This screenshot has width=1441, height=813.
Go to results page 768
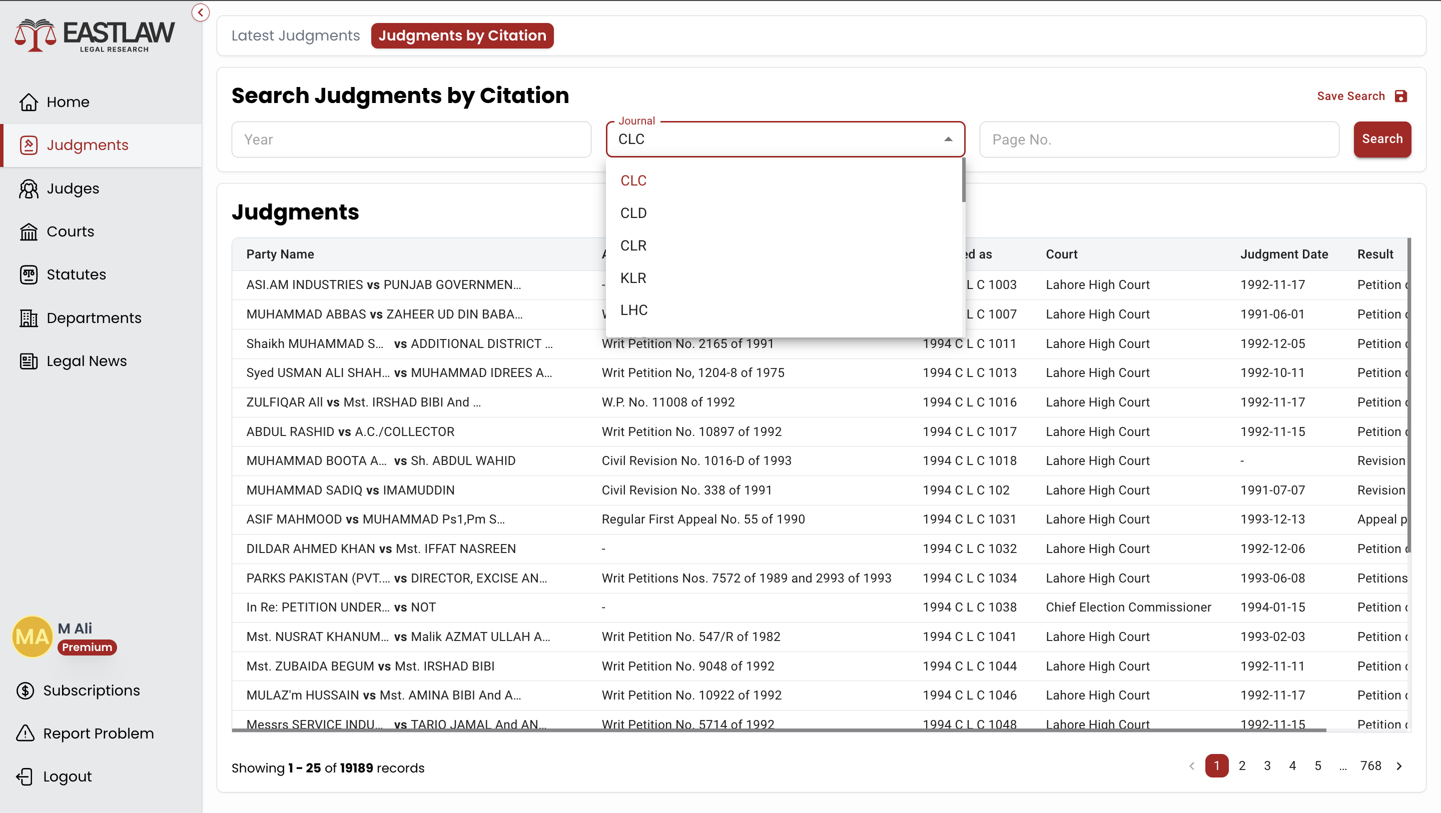pyautogui.click(x=1370, y=765)
